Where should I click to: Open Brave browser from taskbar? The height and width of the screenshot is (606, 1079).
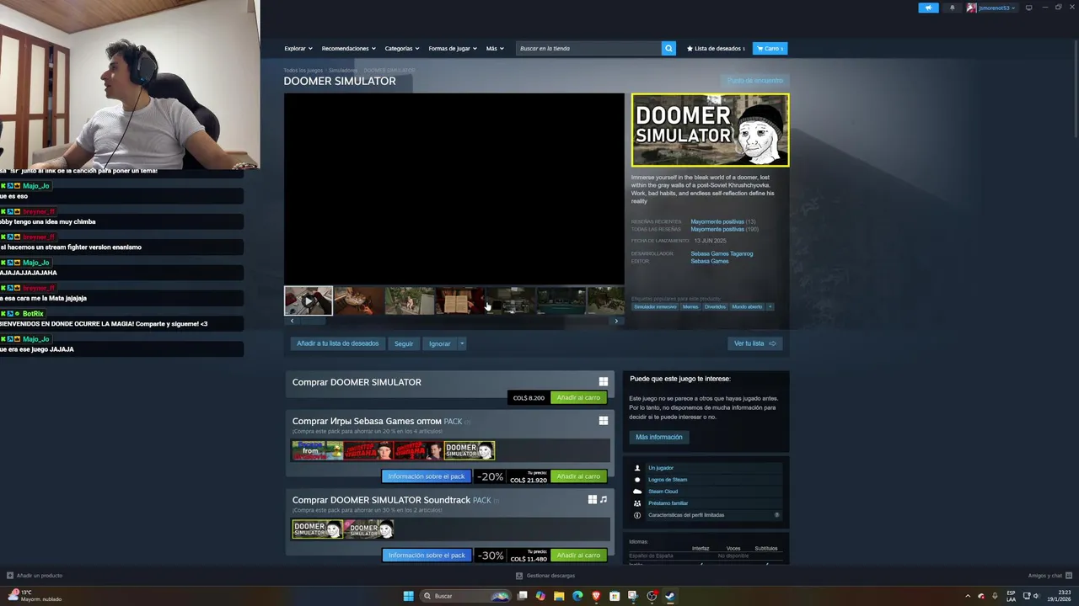(596, 596)
